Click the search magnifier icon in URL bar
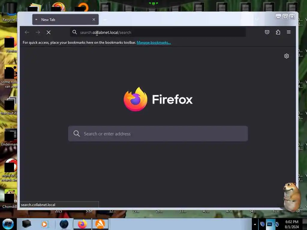Image resolution: width=307 pixels, height=230 pixels. pyautogui.click(x=75, y=32)
